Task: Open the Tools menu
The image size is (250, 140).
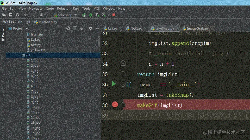Action: coord(86,9)
